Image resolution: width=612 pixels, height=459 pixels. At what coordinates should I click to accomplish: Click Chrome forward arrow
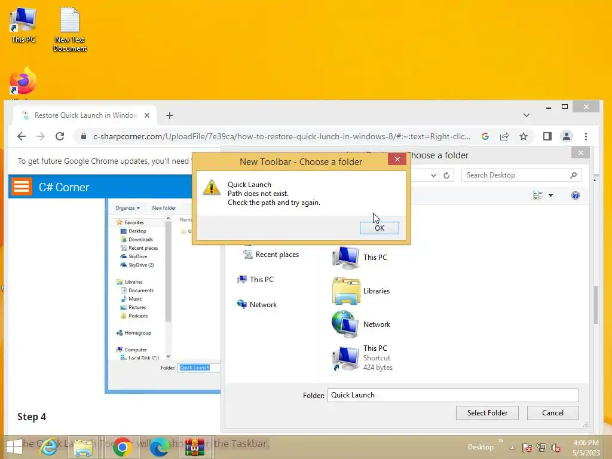[40, 136]
